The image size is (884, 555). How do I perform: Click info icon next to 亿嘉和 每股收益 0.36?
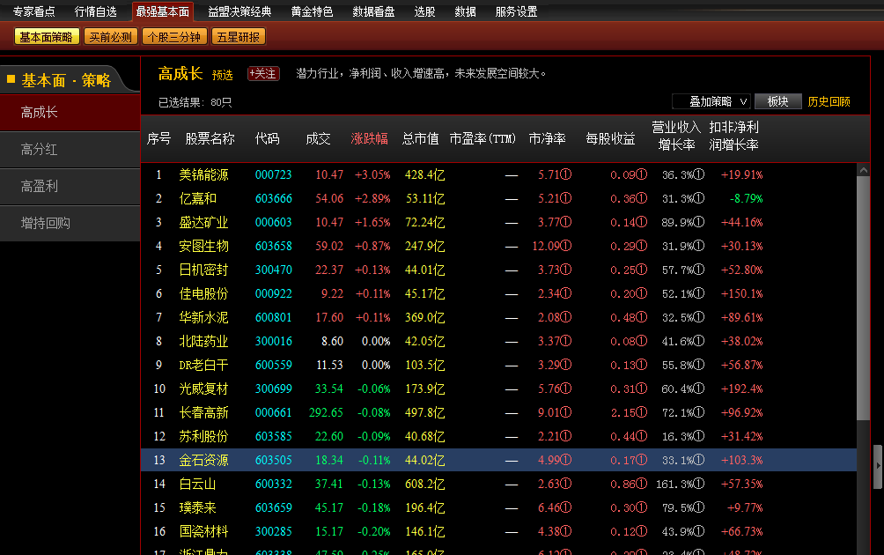click(x=642, y=199)
